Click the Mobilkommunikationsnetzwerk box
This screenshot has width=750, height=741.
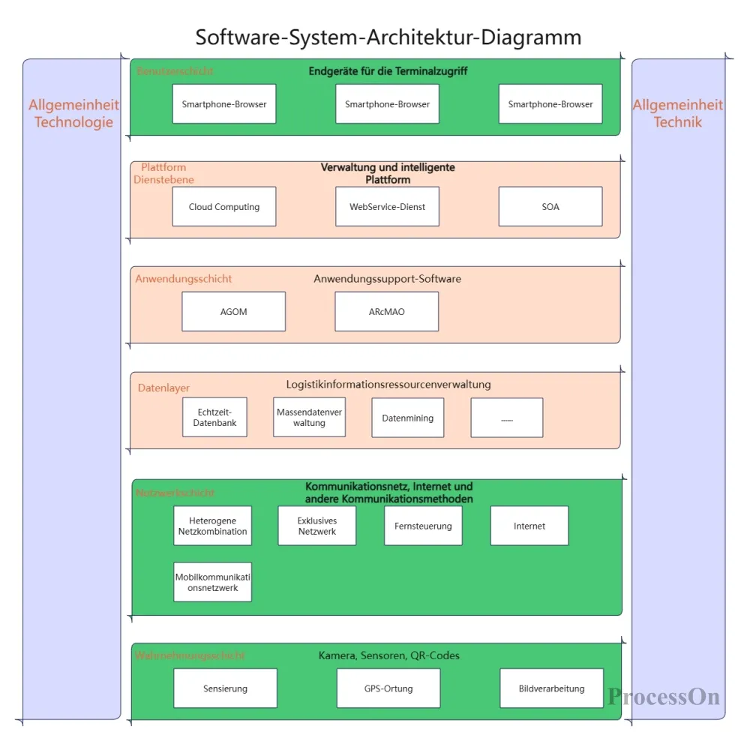212,582
